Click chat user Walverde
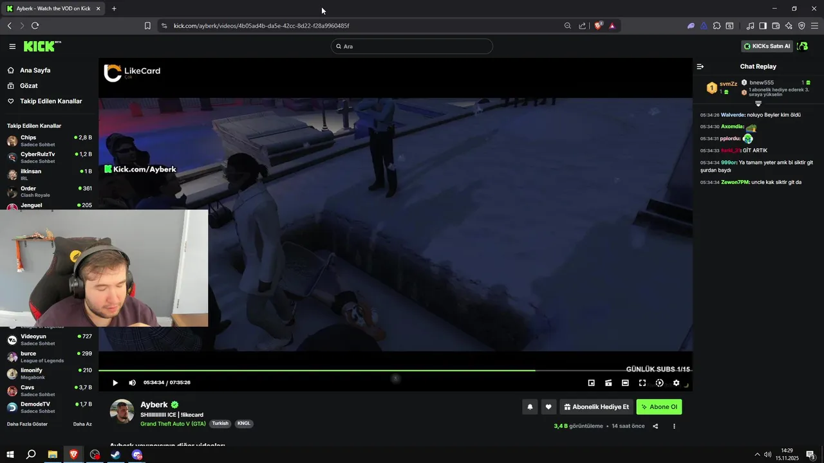This screenshot has width=824, height=463. (x=733, y=114)
